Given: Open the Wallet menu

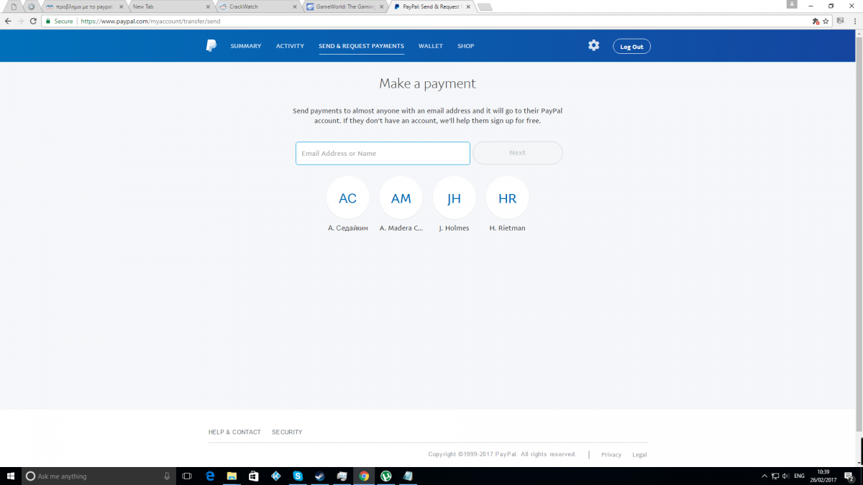Looking at the screenshot, I should 431,46.
